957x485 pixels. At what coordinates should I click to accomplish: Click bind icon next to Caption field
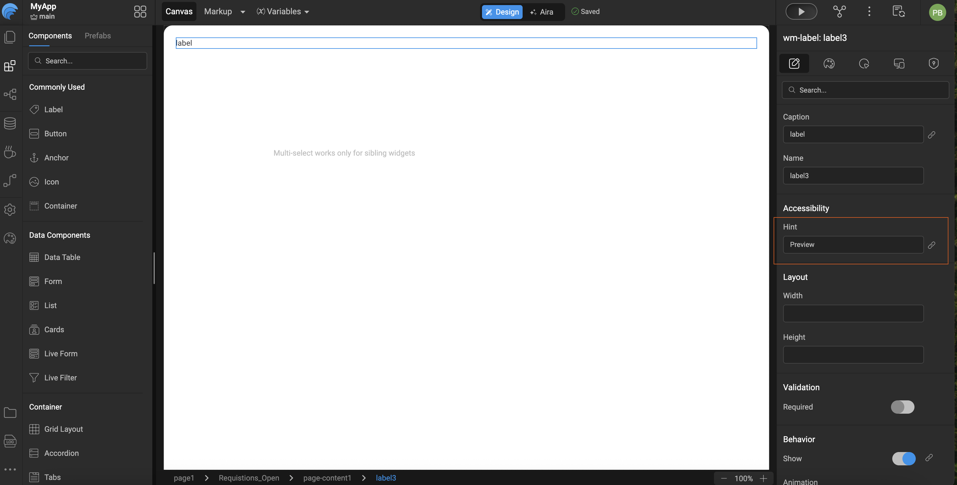pyautogui.click(x=931, y=135)
